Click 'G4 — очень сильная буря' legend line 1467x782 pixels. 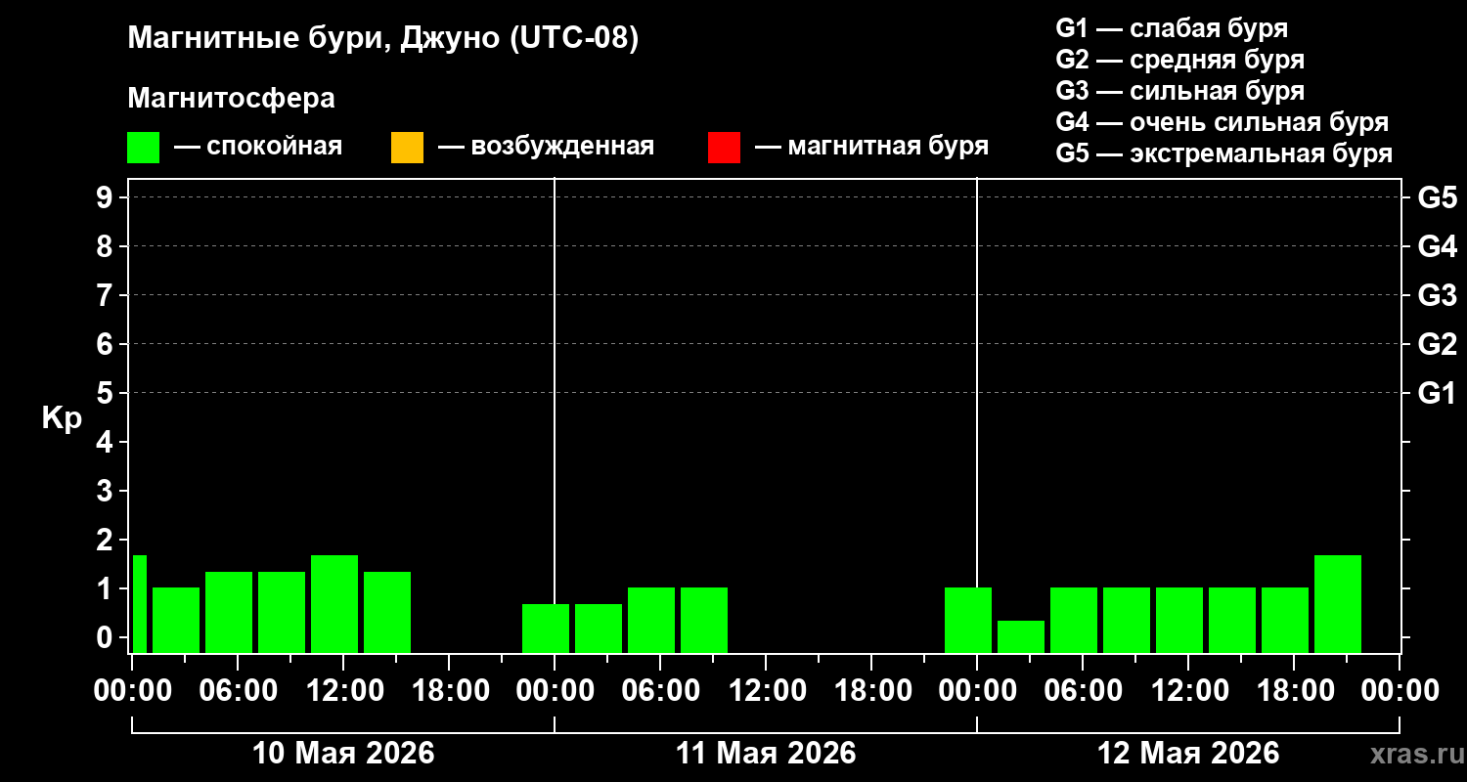(1222, 122)
